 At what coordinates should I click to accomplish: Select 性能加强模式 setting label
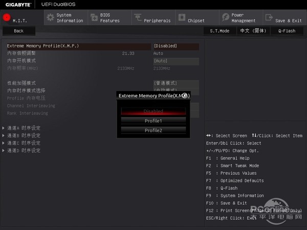(x=21, y=83)
